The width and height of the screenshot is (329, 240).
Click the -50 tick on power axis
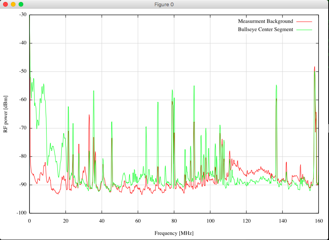pos(23,72)
